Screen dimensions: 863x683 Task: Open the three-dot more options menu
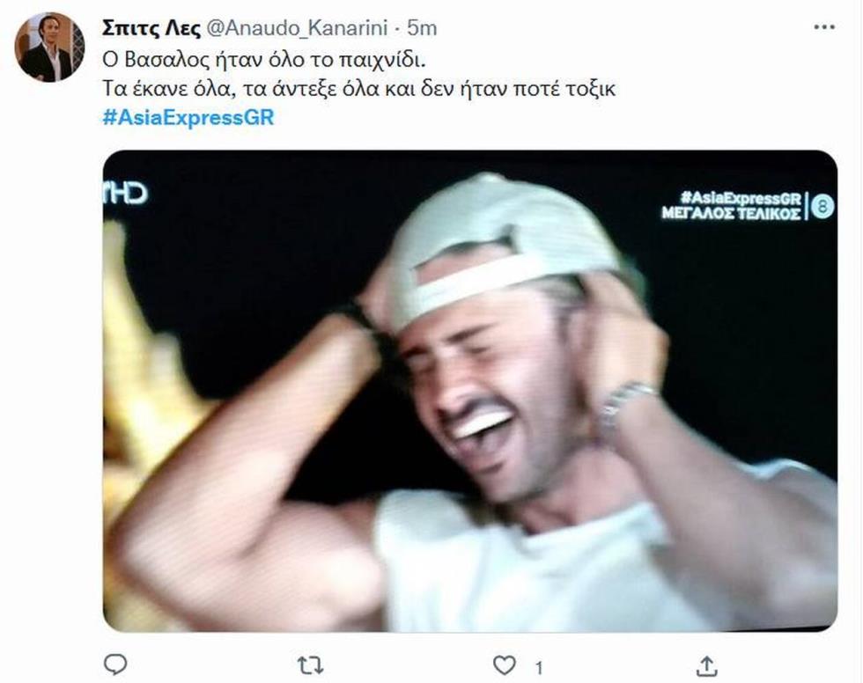[824, 27]
